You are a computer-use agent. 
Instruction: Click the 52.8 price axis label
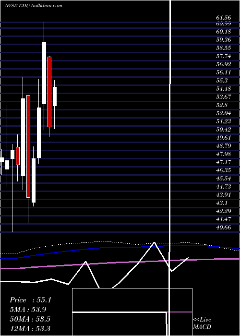point(222,105)
